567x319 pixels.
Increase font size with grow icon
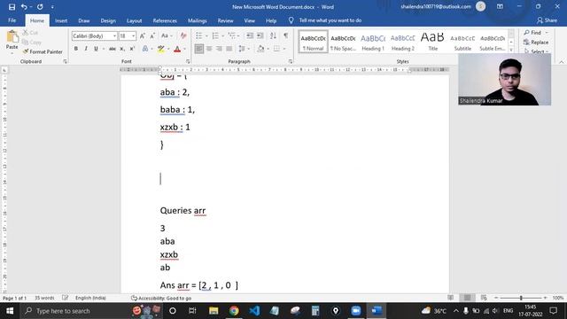(x=143, y=35)
